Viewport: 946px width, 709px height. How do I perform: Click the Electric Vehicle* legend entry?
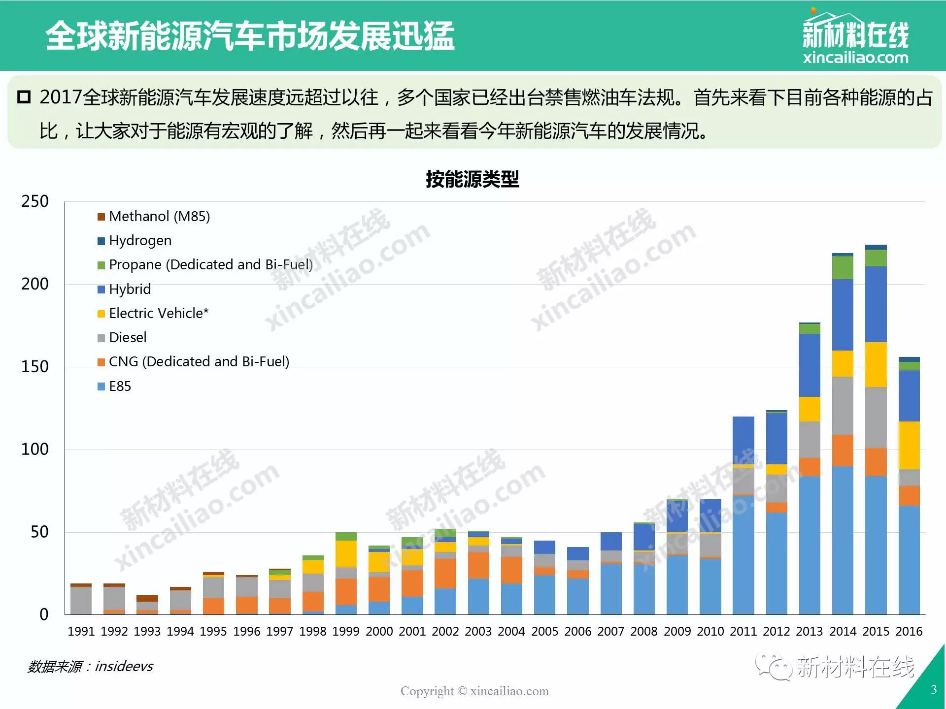point(153,313)
